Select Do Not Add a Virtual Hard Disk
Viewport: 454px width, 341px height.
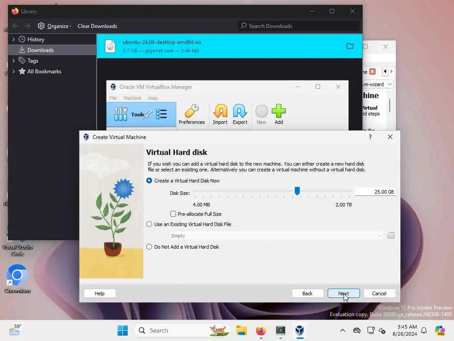149,247
